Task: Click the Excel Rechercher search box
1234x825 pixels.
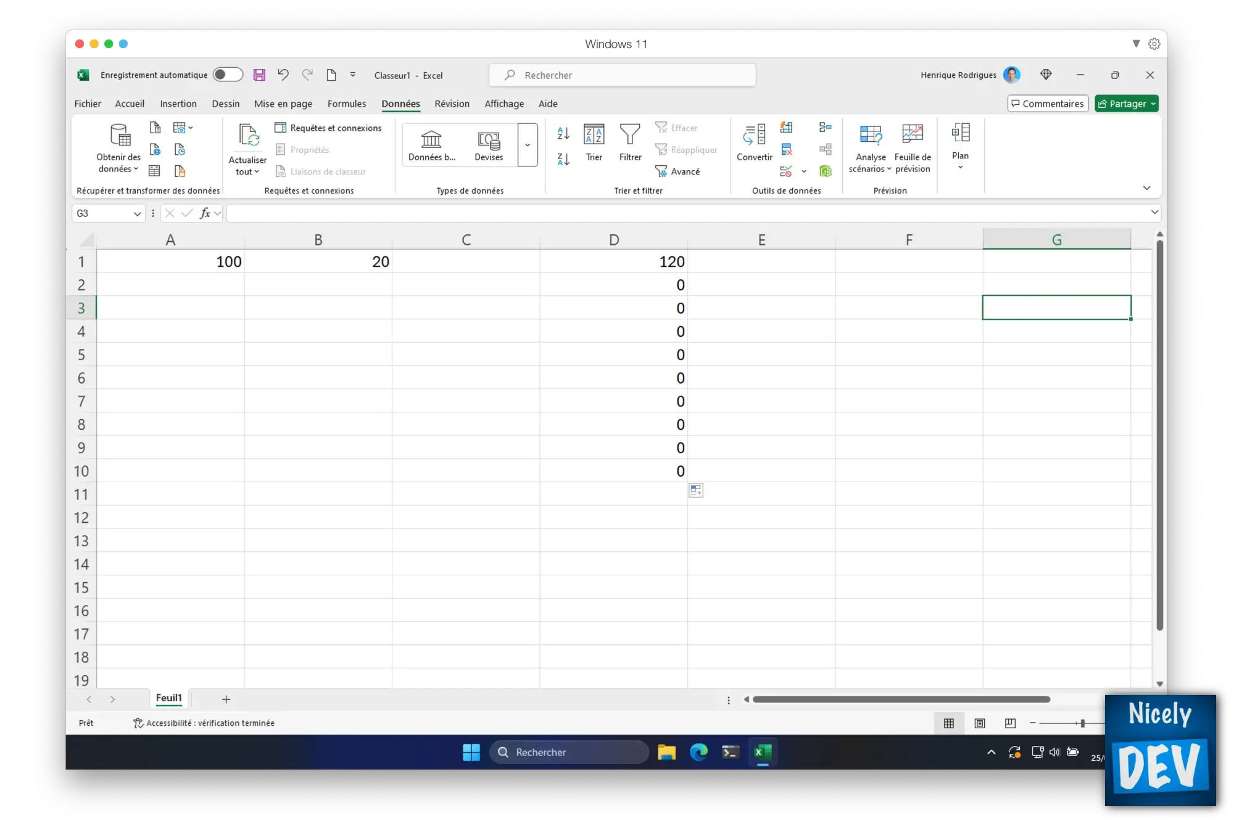Action: point(622,75)
